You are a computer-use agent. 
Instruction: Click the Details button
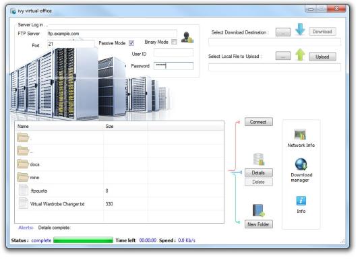tap(259, 173)
